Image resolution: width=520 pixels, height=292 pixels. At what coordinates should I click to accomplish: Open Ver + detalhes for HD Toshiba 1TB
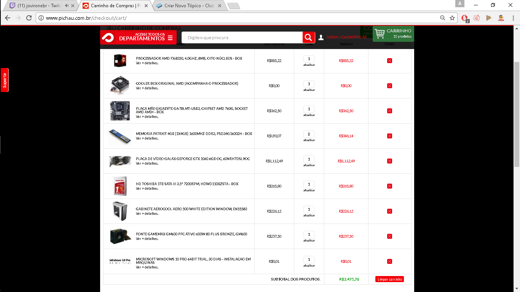click(147, 189)
